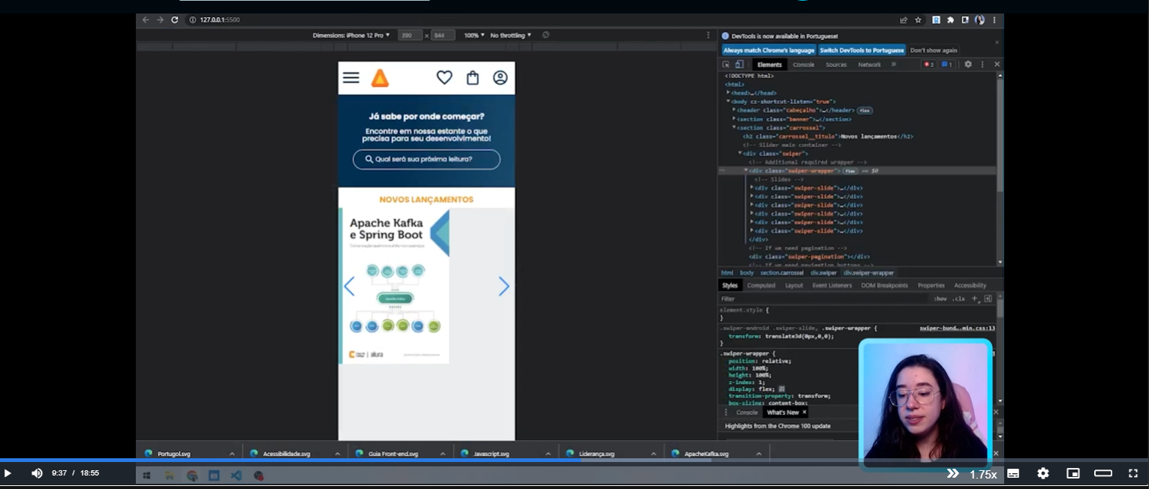Screen dimensions: 1149x489
Task: Open the 100% zoom dropdown
Action: pos(474,35)
